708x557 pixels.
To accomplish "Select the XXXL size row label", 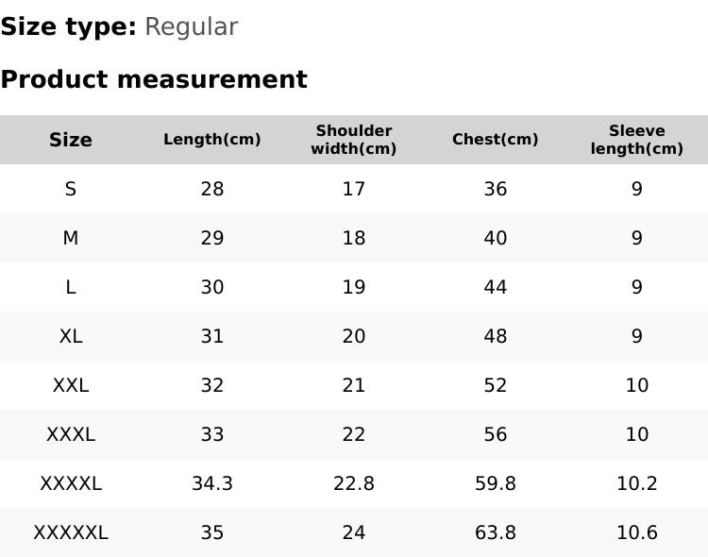I will 71,434.
